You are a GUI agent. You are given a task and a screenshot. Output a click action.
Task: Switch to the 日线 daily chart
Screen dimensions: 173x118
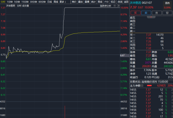coord(50,2)
